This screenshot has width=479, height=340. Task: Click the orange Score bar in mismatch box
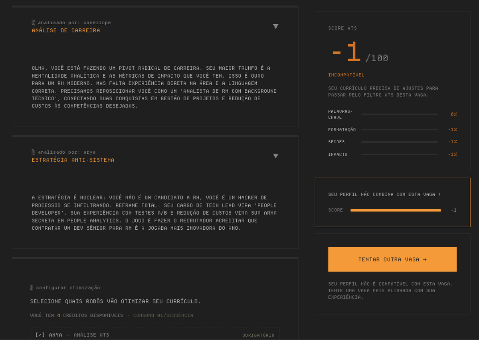396,210
